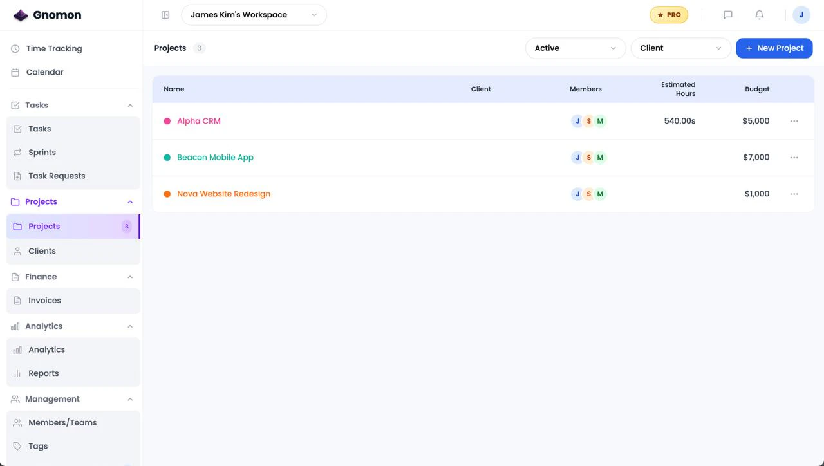Image resolution: width=824 pixels, height=466 pixels.
Task: Open more options for Nova Website Redesign
Action: [794, 194]
